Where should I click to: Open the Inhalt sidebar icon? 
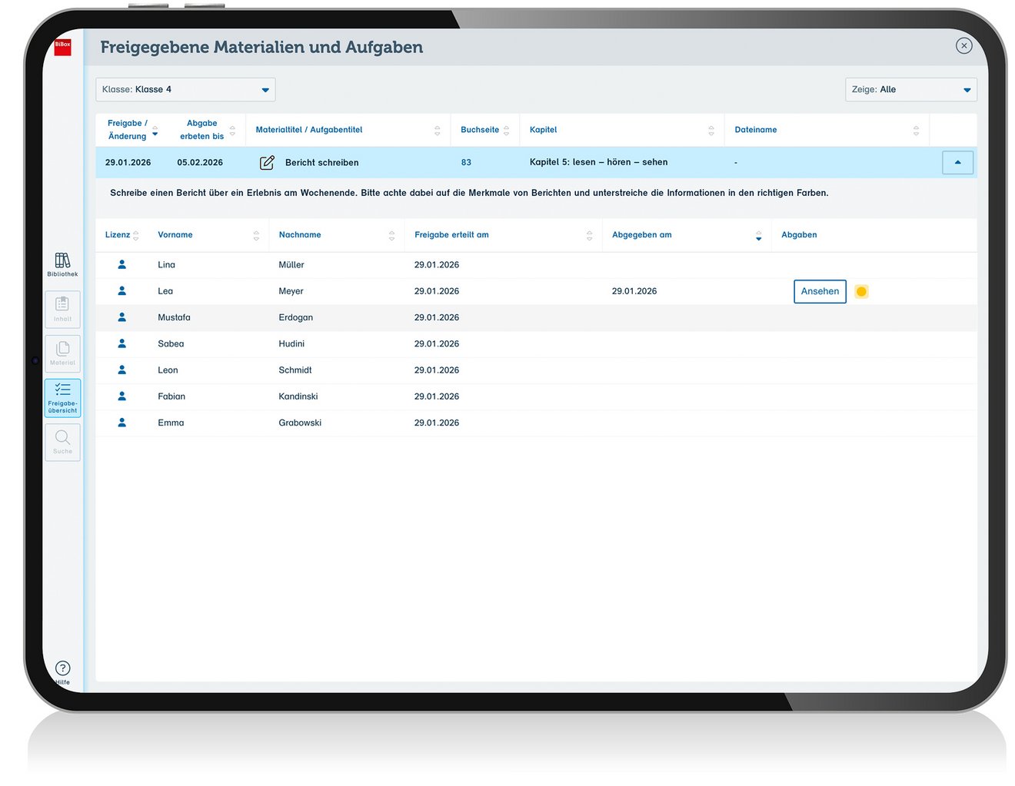[62, 310]
